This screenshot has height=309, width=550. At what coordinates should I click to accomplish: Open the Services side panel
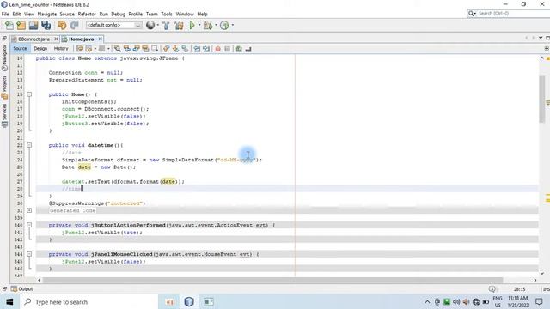(x=4, y=116)
